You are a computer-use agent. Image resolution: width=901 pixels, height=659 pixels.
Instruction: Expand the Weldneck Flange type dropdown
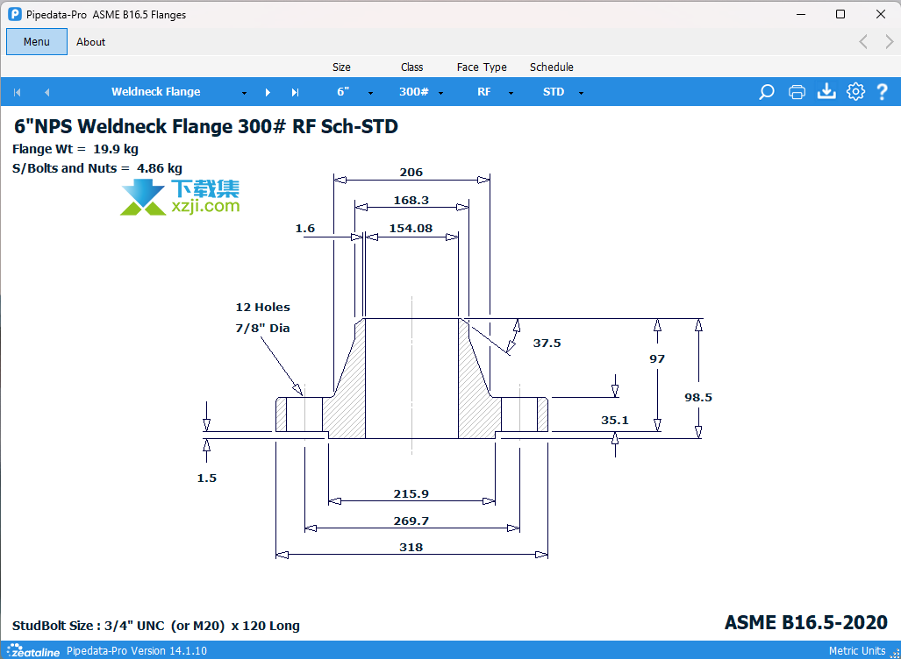pos(244,93)
